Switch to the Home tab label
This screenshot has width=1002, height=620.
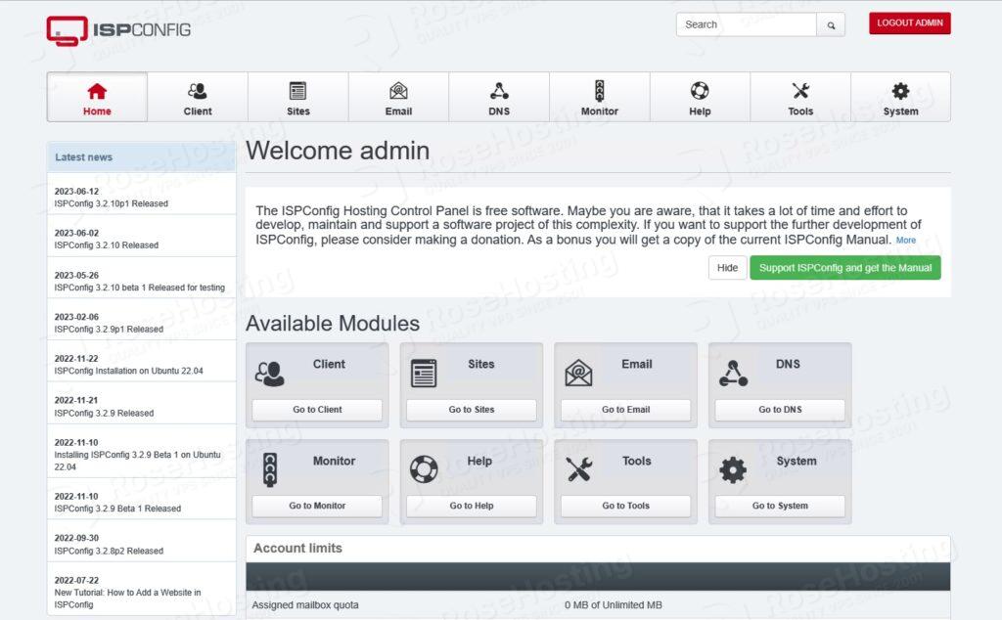click(97, 111)
